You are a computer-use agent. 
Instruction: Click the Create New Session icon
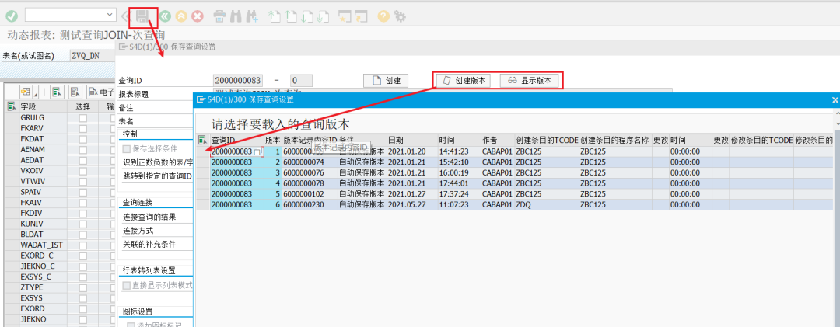coord(345,16)
